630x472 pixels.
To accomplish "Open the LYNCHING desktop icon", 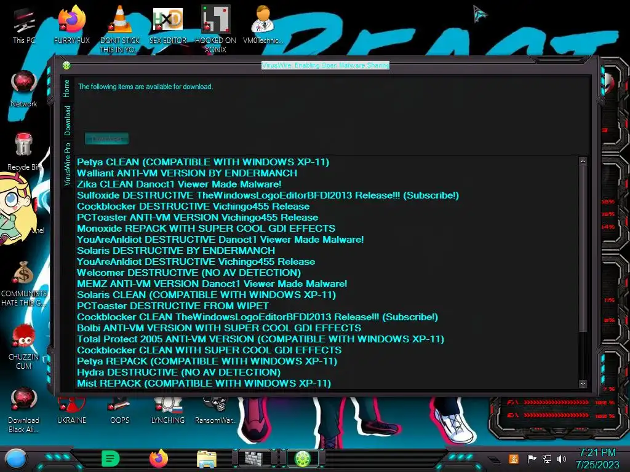I will pos(168,411).
